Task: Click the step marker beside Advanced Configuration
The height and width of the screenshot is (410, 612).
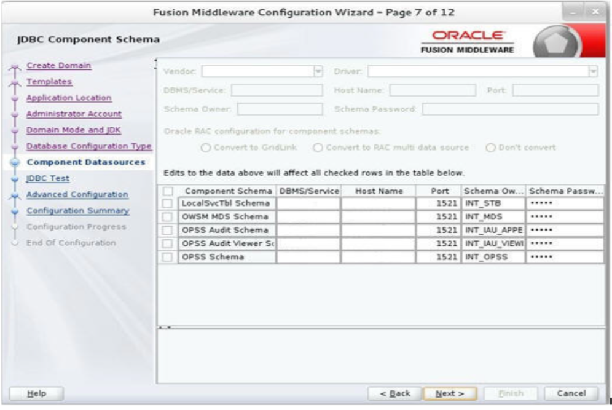Action: coord(14,194)
